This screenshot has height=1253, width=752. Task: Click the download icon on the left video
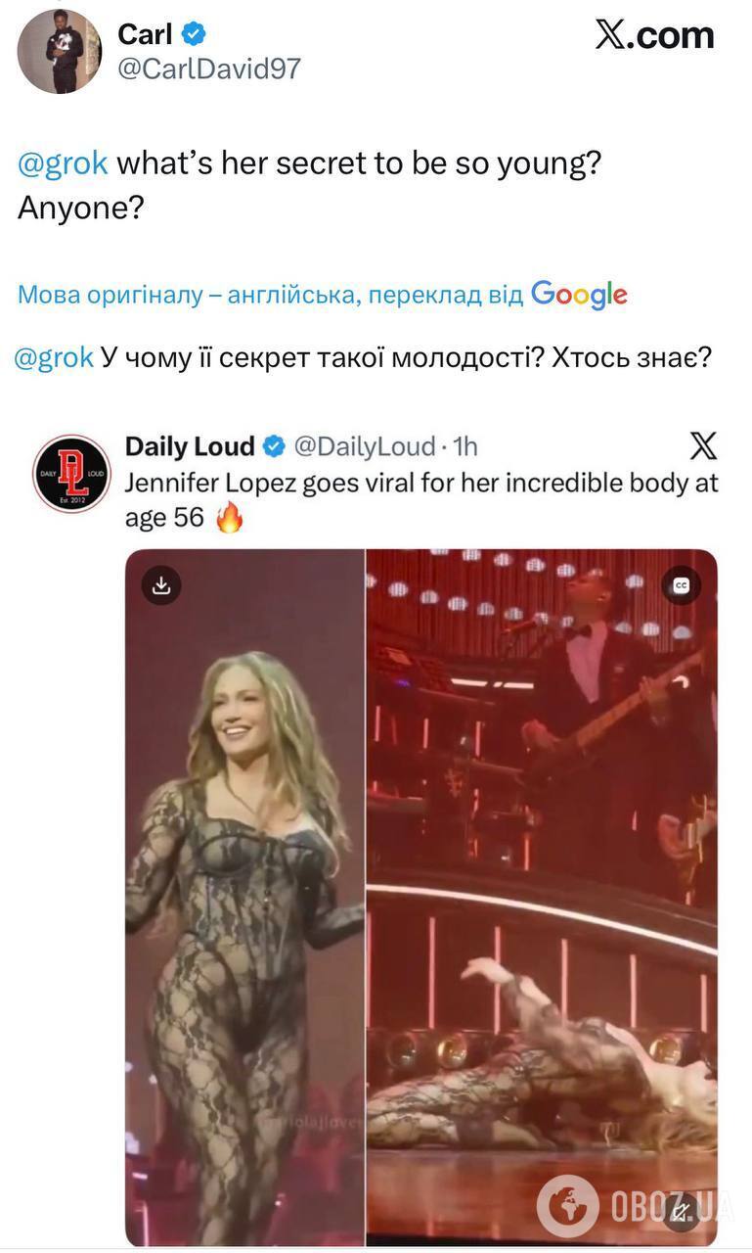pos(161,584)
